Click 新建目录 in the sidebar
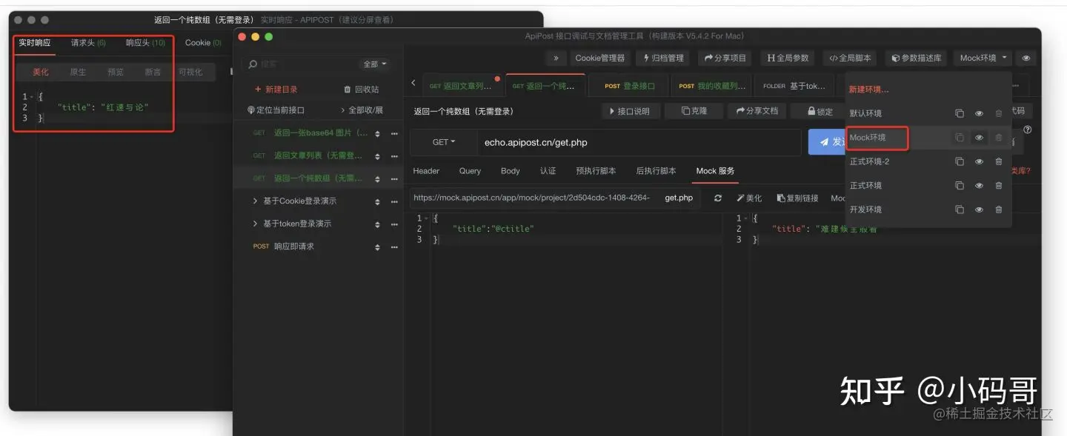Viewport: 1067px width, 436px height. pos(276,90)
